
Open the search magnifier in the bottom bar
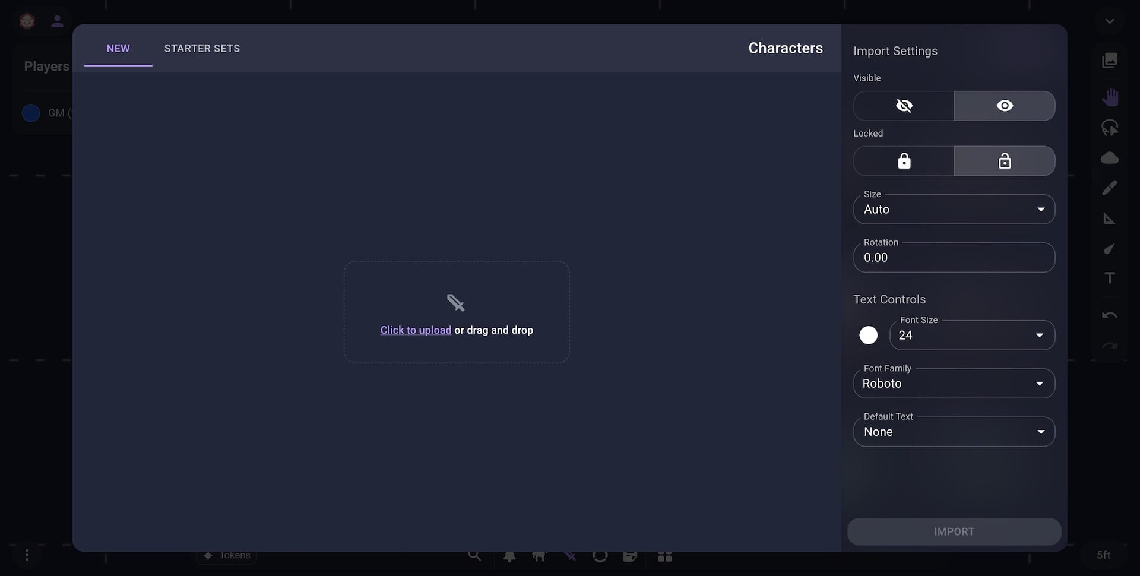point(475,555)
